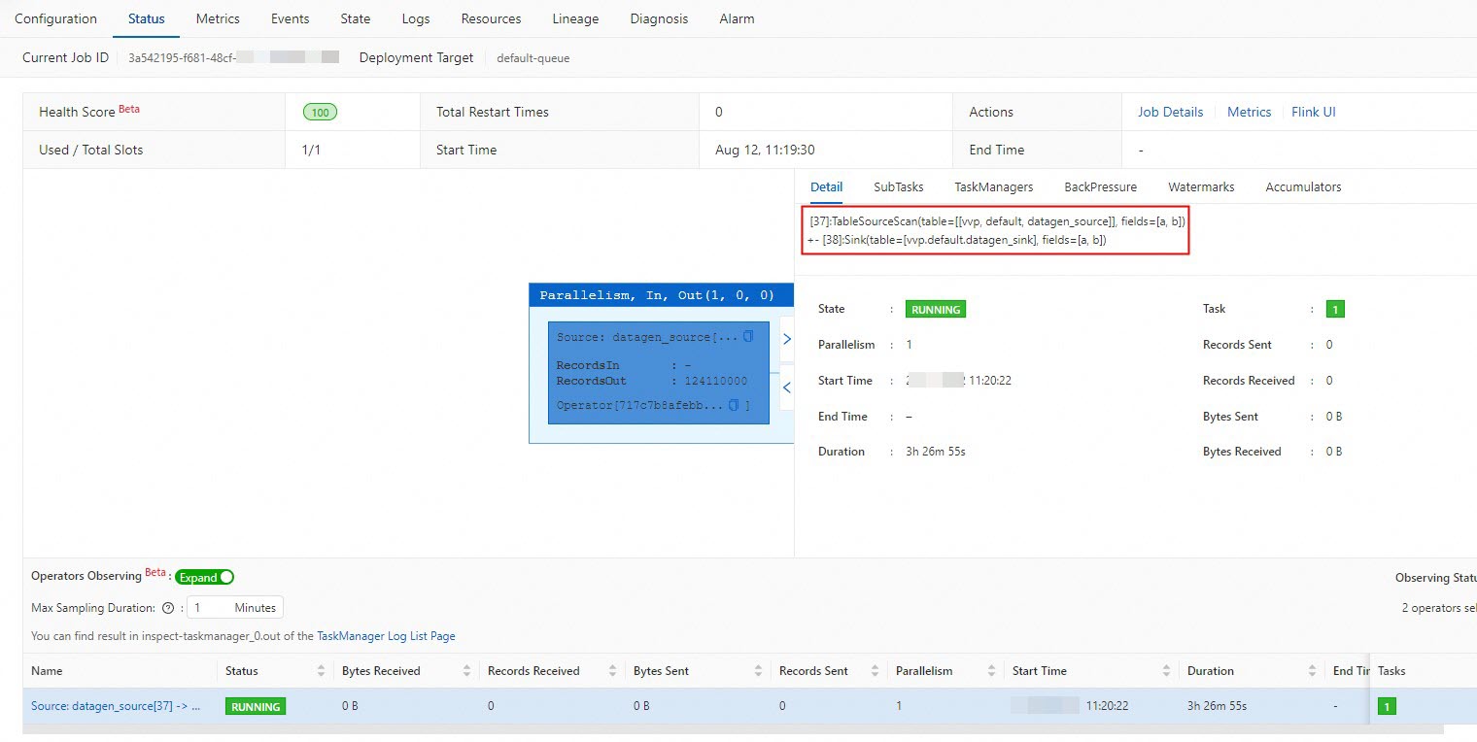Copy the datagen_source name in graph node
The height and width of the screenshot is (742, 1477).
pos(748,337)
